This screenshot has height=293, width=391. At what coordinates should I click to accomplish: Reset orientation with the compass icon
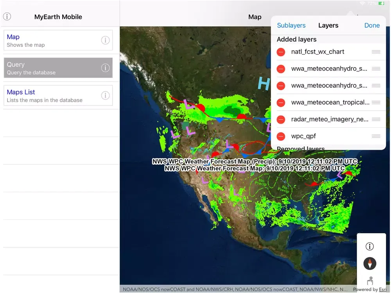click(x=369, y=263)
